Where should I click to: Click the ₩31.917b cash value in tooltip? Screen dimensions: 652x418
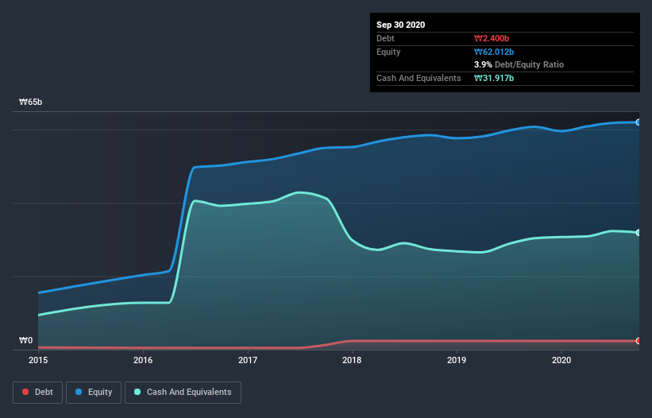pos(494,78)
